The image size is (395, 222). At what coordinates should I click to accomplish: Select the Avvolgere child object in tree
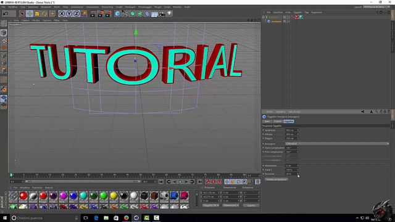click(276, 22)
